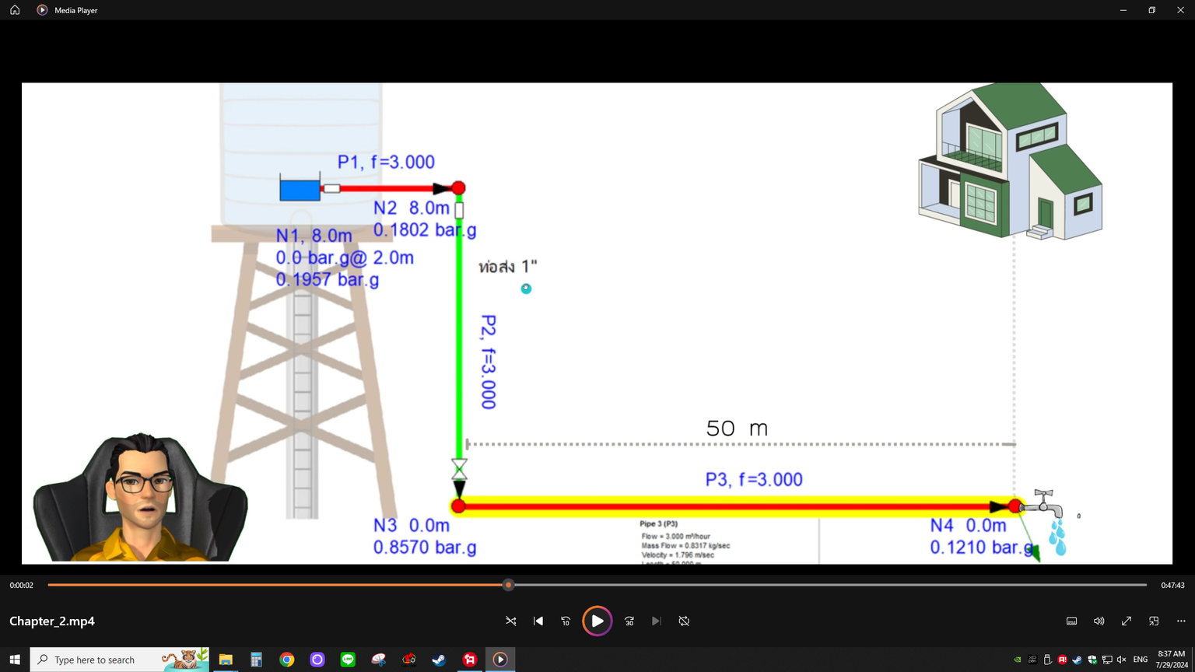Screen dimensions: 1195x672
Task: Open the Windows Start menu
Action: tap(15, 660)
